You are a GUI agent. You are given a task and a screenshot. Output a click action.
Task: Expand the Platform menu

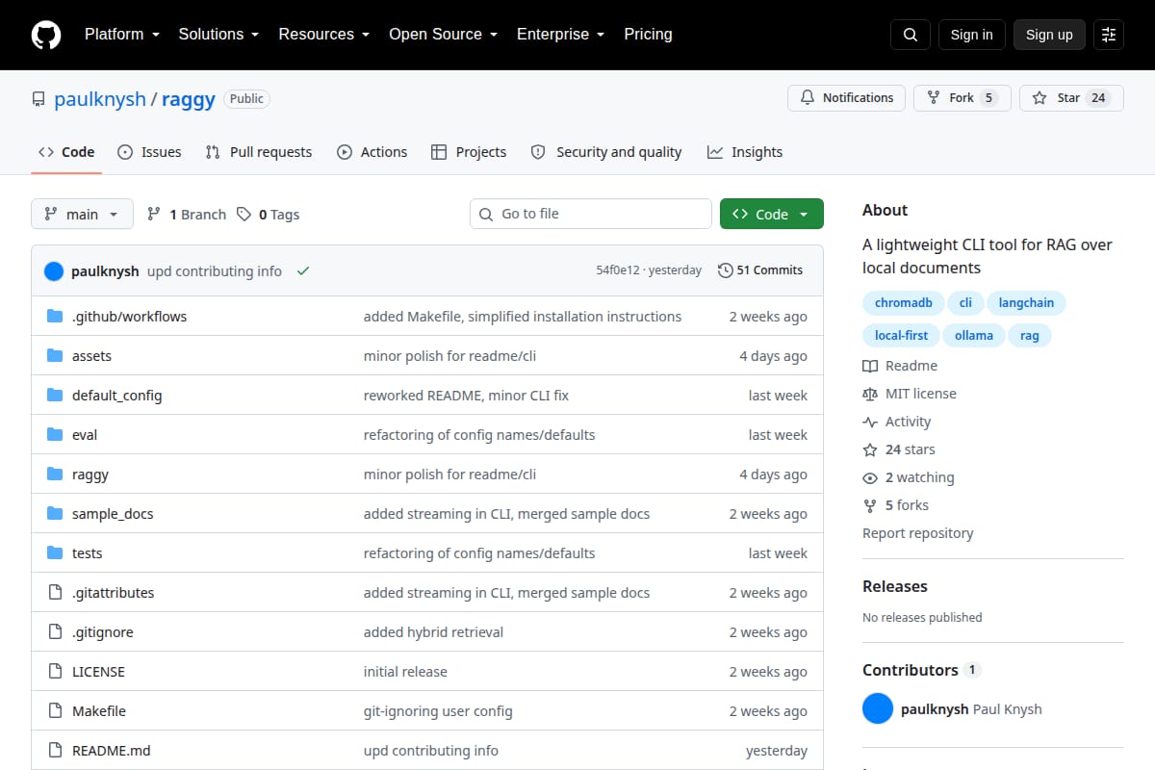120,35
